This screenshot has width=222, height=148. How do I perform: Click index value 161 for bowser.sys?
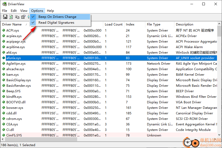[129, 108]
